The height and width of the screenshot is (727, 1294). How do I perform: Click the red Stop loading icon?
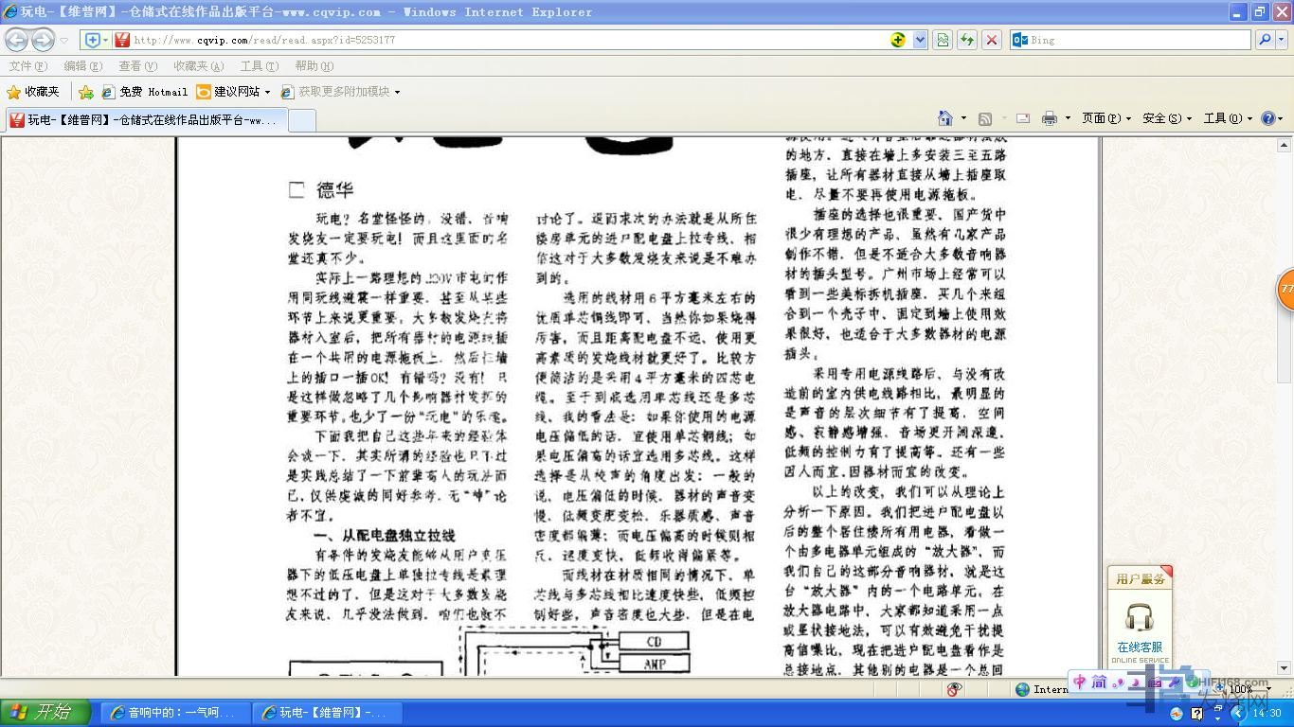[991, 40]
